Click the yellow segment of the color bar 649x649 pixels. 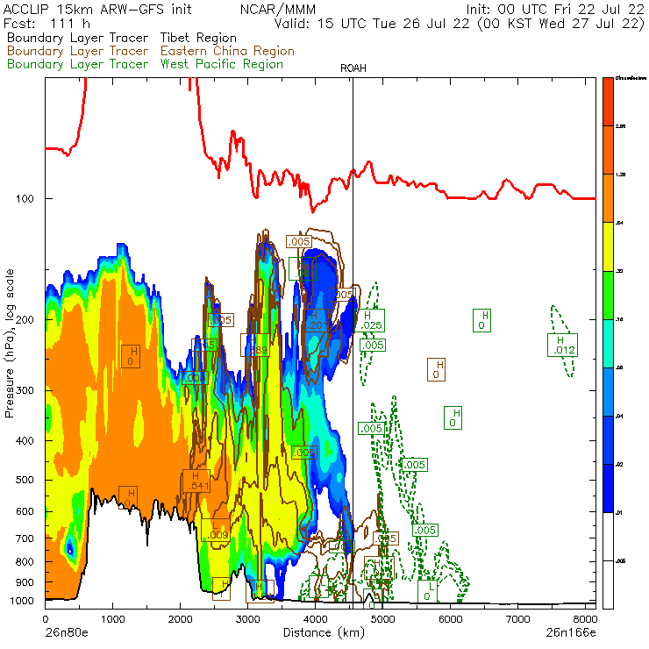[x=608, y=246]
